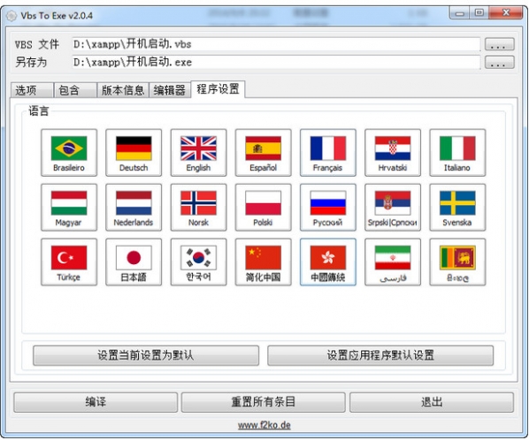Click into the 另存为 path field
Image resolution: width=529 pixels, height=440 pixels.
pos(276,63)
